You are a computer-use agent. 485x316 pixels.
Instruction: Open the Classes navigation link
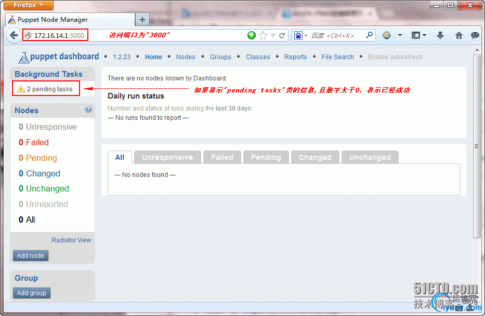pos(258,57)
